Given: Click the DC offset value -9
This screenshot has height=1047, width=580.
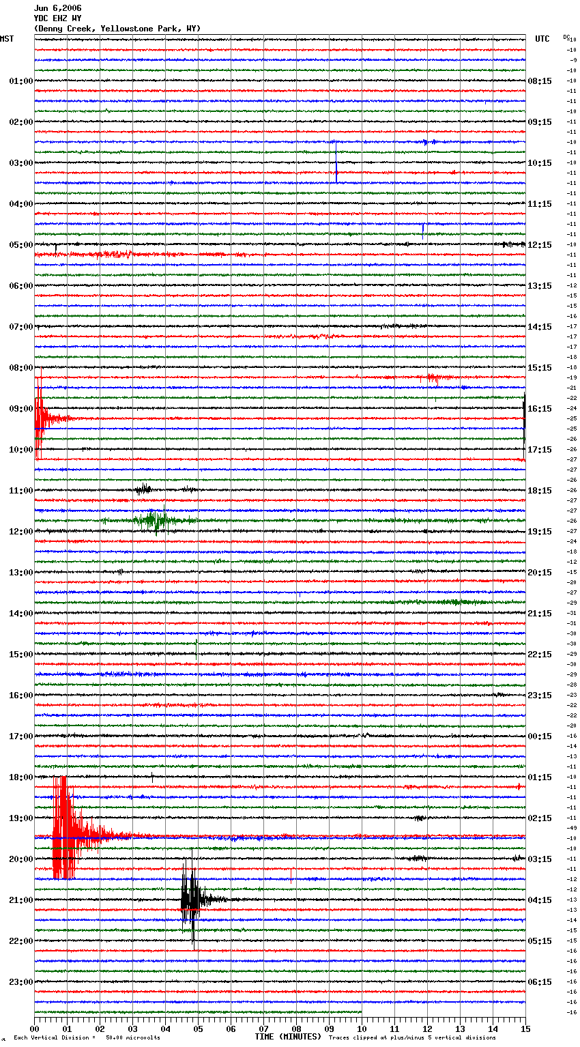Looking at the screenshot, I should coord(574,60).
